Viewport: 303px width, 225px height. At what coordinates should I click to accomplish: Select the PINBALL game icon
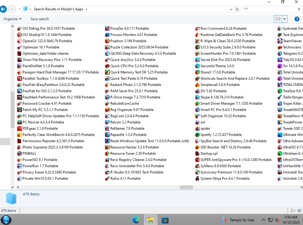pos(19,154)
